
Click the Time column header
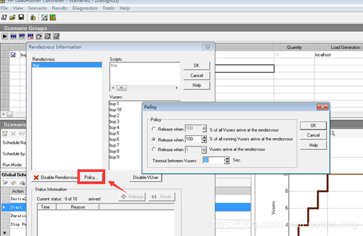[x=47, y=207]
